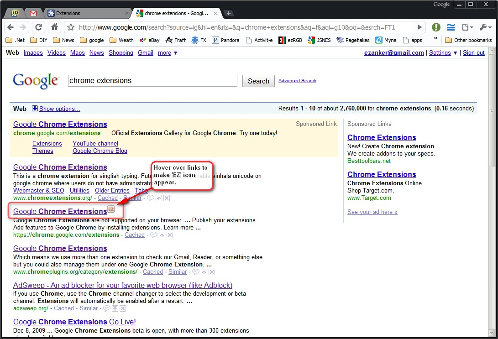Launch the FX bookmark
This screenshot has height=339, width=498.
(199, 40)
